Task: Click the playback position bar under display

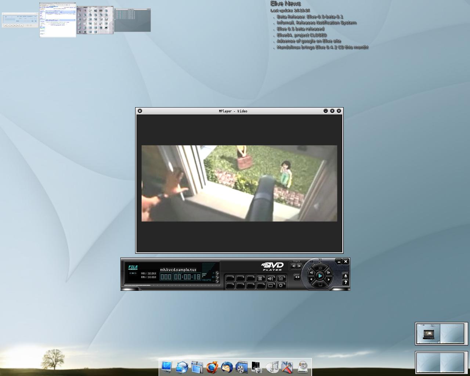Action: [x=172, y=285]
